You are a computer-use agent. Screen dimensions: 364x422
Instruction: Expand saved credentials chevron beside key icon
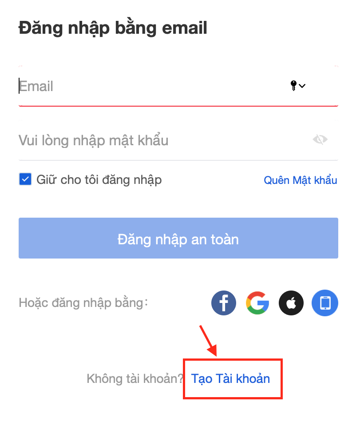(302, 86)
